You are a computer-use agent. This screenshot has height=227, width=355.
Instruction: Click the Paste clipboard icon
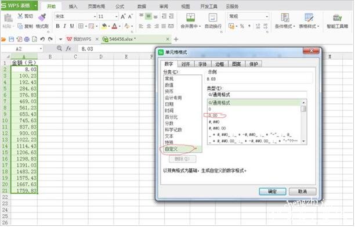pyautogui.click(x=8, y=18)
